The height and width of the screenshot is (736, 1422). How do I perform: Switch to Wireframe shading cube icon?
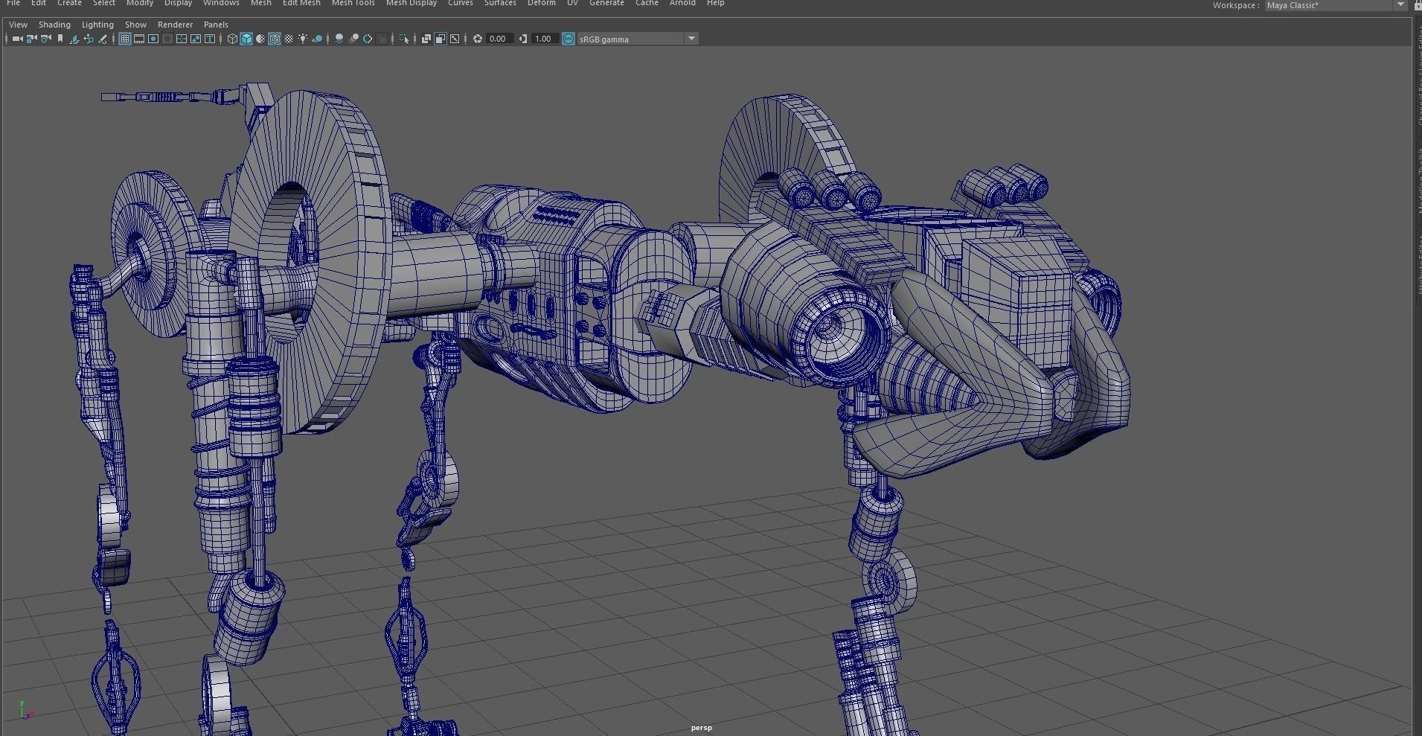(232, 39)
